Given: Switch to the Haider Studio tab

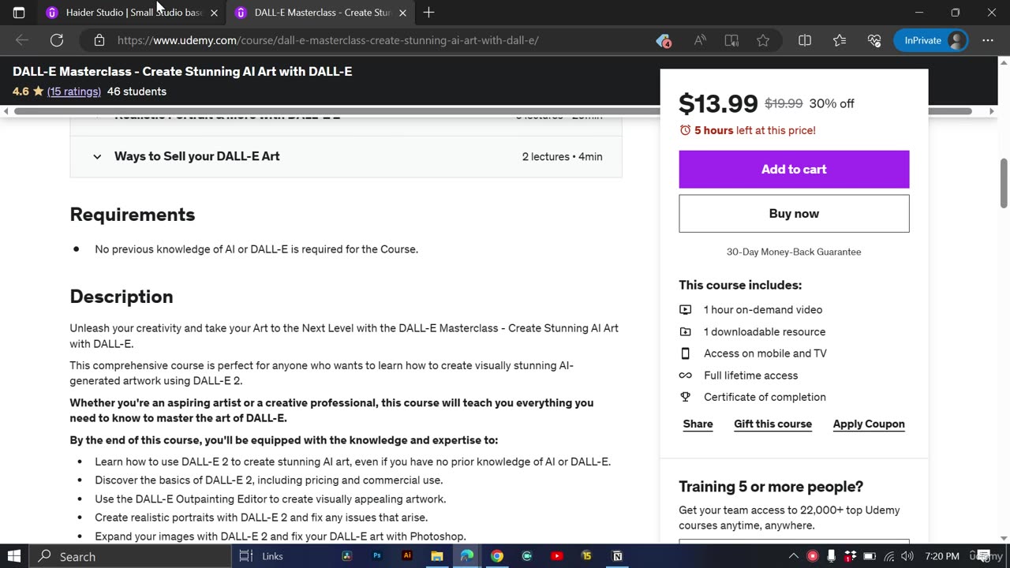Looking at the screenshot, I should 131,13.
